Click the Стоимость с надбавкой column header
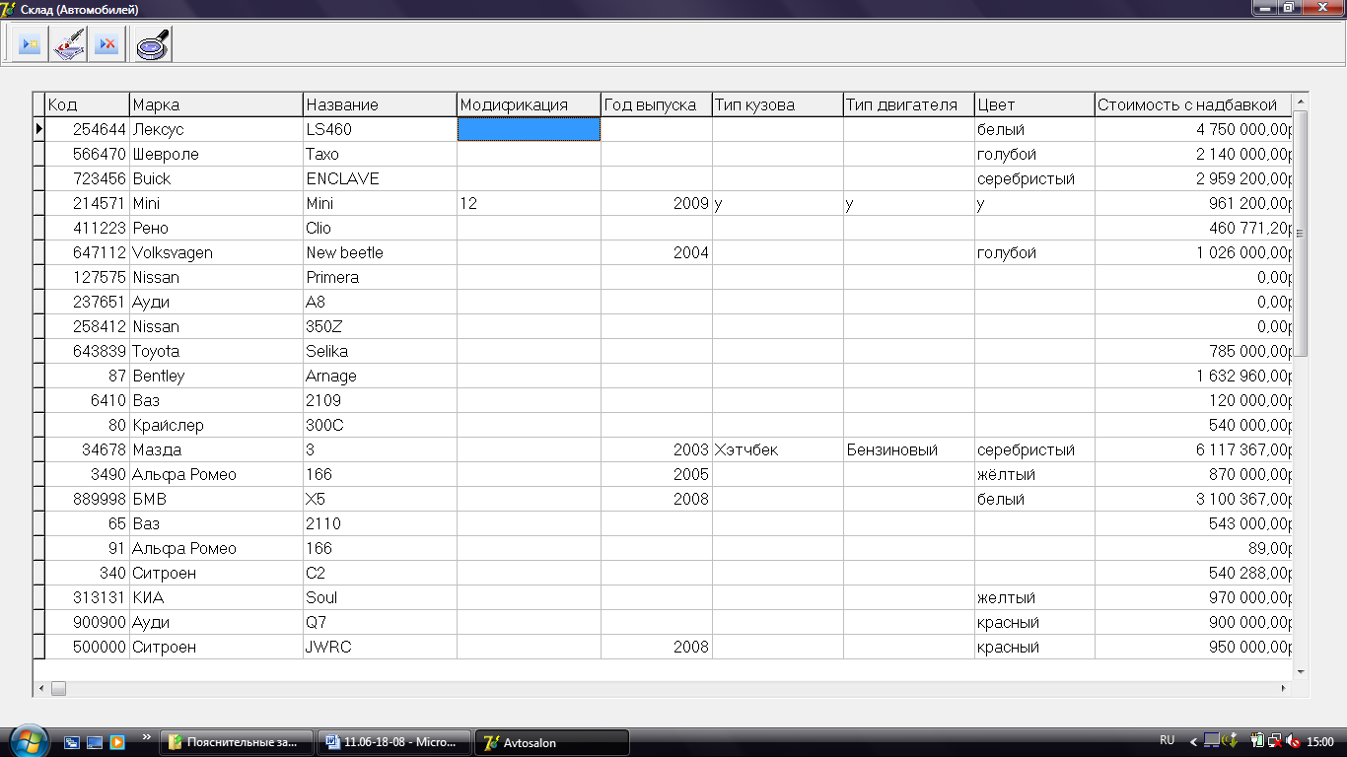The width and height of the screenshot is (1347, 757). coord(1193,104)
